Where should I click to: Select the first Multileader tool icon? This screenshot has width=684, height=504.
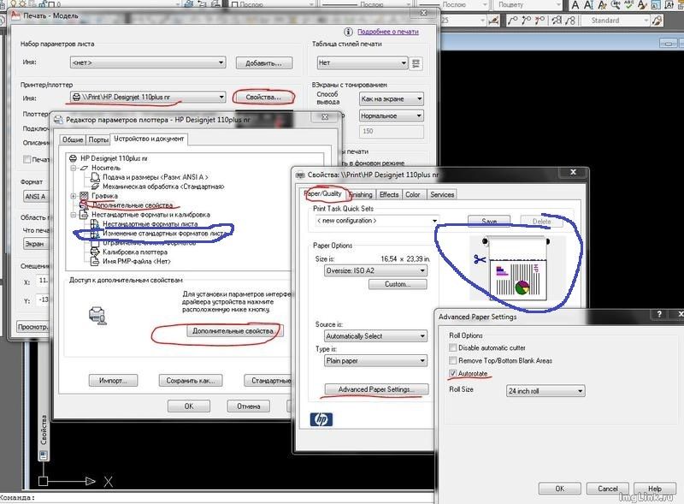tap(514, 21)
